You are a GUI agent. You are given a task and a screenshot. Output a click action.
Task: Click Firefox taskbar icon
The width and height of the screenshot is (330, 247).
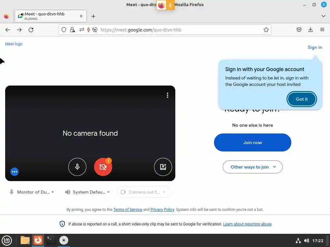point(38,240)
